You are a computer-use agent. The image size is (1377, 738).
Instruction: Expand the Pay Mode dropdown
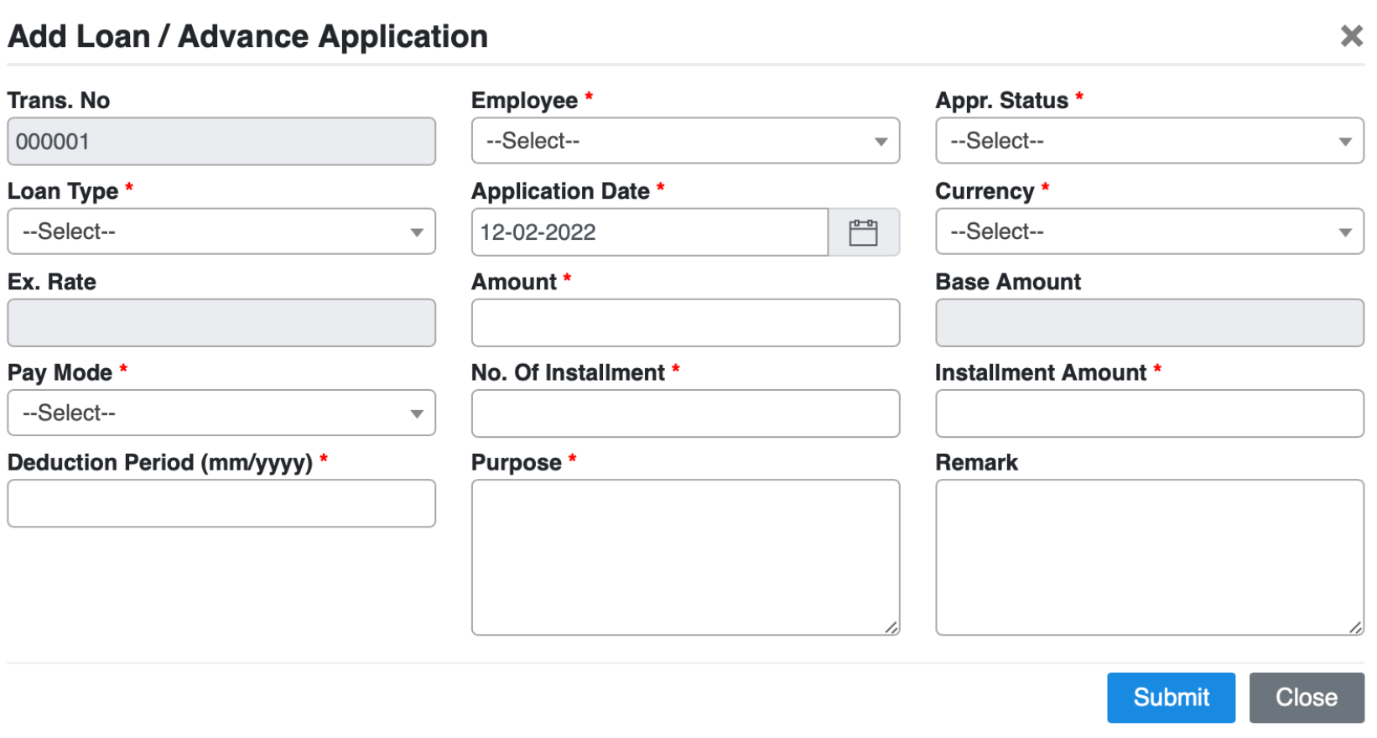pyautogui.click(x=221, y=413)
